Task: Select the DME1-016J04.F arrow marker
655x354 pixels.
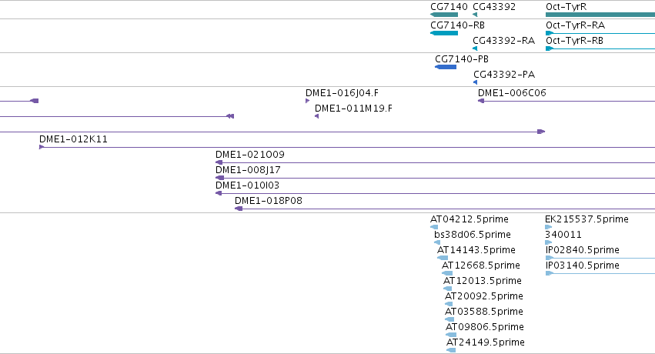Action: 307,101
